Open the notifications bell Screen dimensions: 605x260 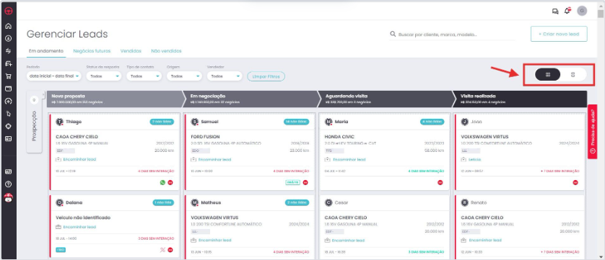[567, 11]
